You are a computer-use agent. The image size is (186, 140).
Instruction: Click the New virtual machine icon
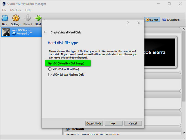(x=5, y=18)
